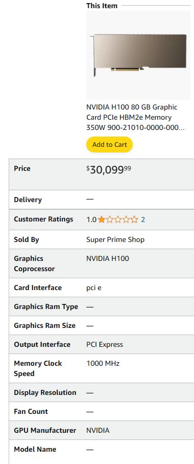Click the fifth empty star in ratings
The image size is (194, 464).
coord(134,219)
